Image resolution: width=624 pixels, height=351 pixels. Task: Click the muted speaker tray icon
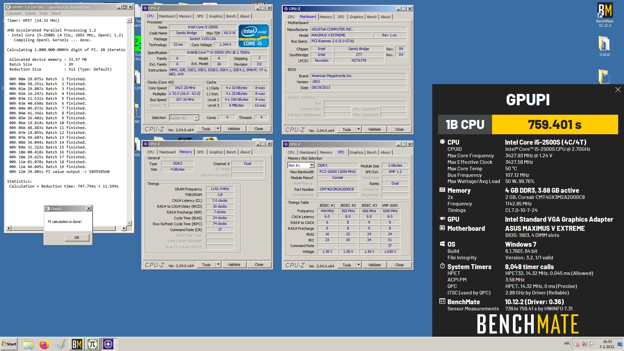click(x=577, y=344)
